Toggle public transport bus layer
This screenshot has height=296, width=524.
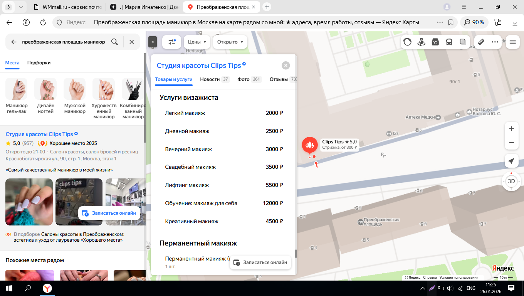click(449, 42)
